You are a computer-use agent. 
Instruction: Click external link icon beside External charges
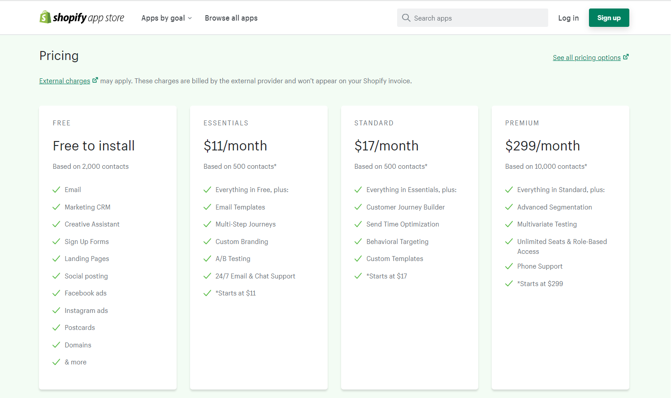click(x=95, y=80)
